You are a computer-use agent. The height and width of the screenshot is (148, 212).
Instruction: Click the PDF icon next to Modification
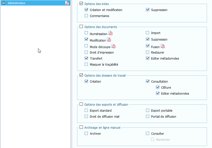pyautogui.click(x=109, y=40)
